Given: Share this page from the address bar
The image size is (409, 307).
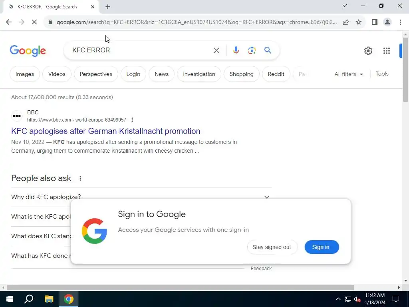Looking at the screenshot, I should click(346, 22).
